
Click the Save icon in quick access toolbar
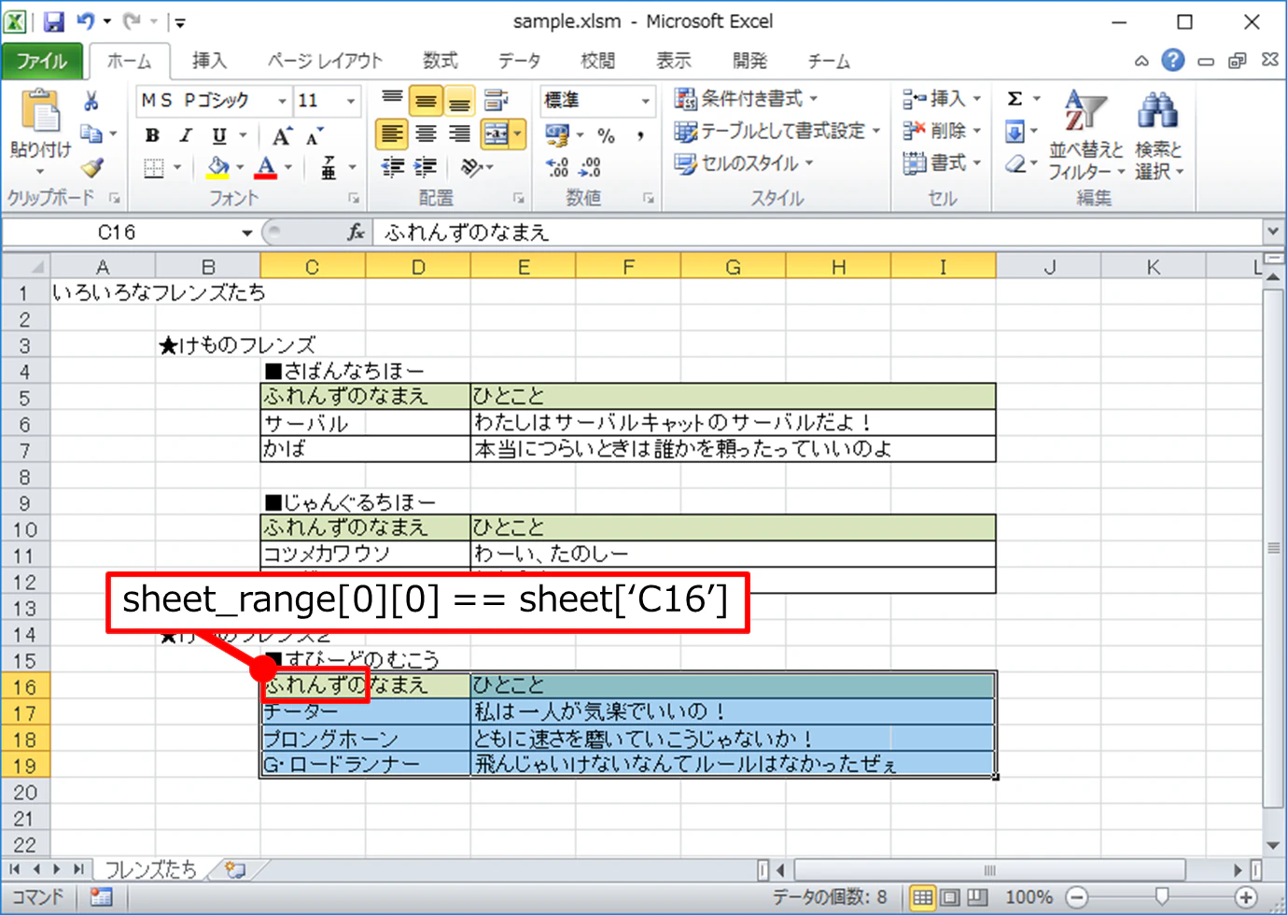tap(53, 21)
